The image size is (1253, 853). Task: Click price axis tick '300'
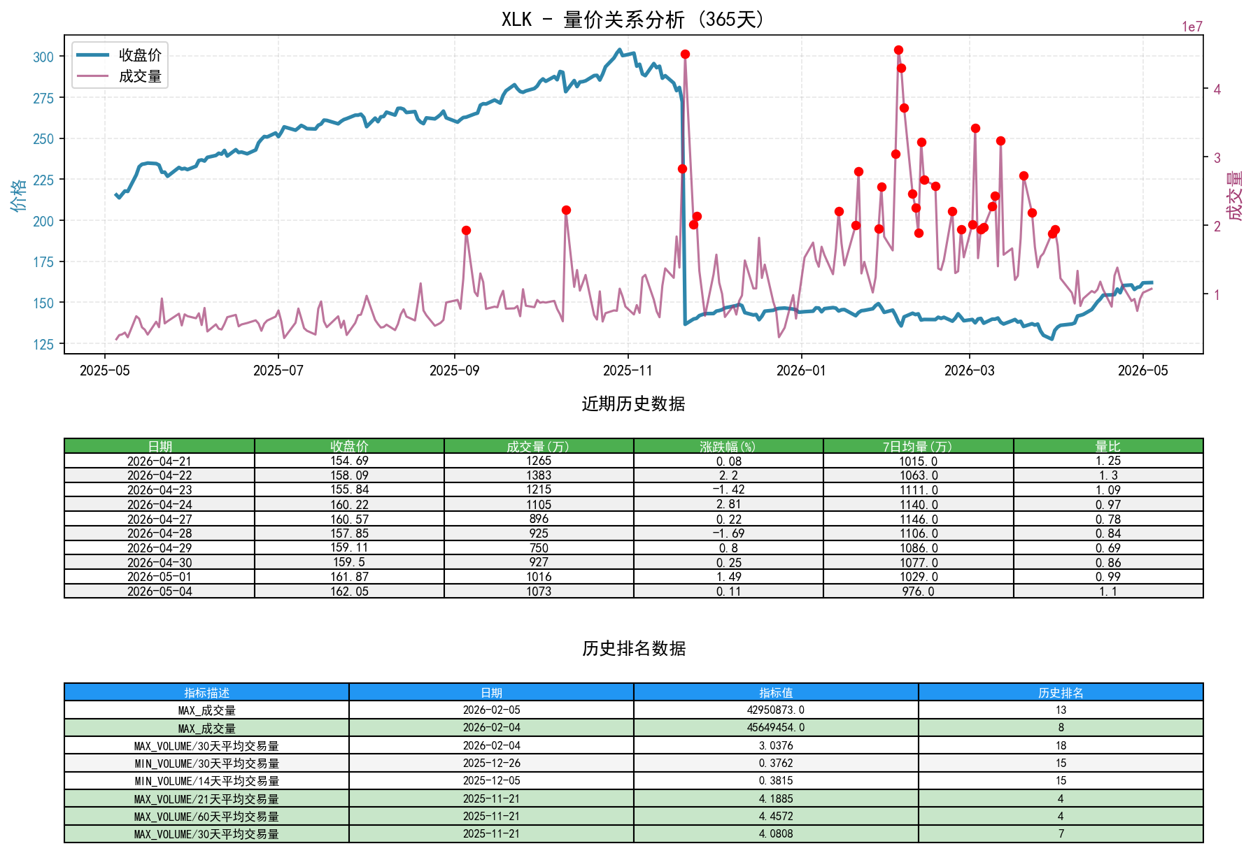(x=43, y=57)
